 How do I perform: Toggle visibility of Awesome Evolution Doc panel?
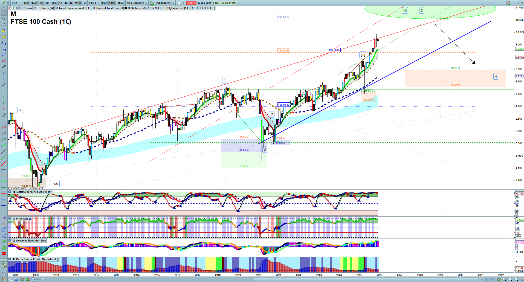tap(10, 241)
